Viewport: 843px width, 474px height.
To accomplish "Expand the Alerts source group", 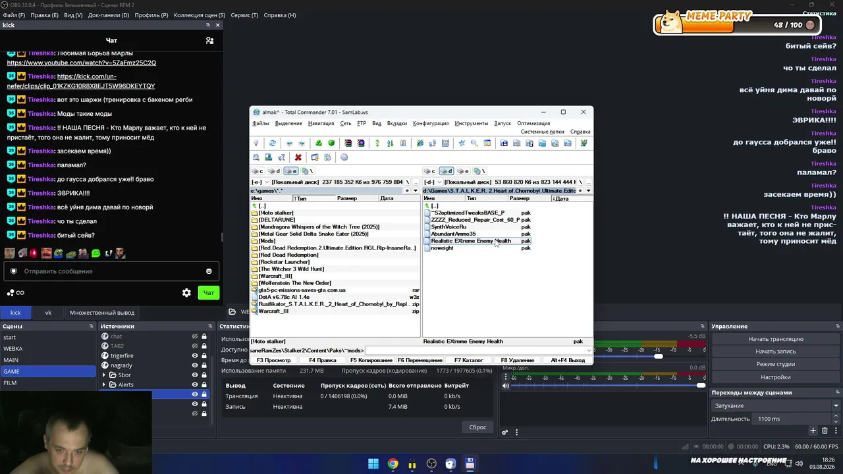I will 103,384.
